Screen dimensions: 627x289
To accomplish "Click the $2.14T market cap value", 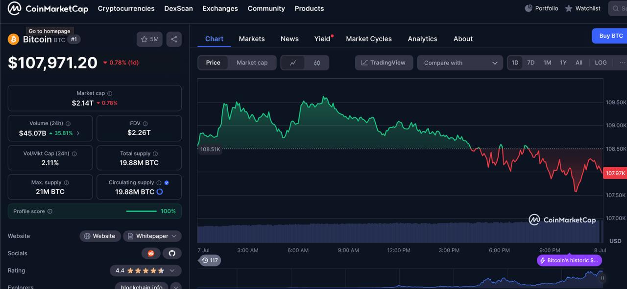I will 82,103.
